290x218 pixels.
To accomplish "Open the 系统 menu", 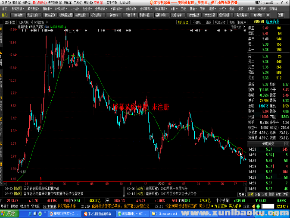I will click(x=4, y=2).
